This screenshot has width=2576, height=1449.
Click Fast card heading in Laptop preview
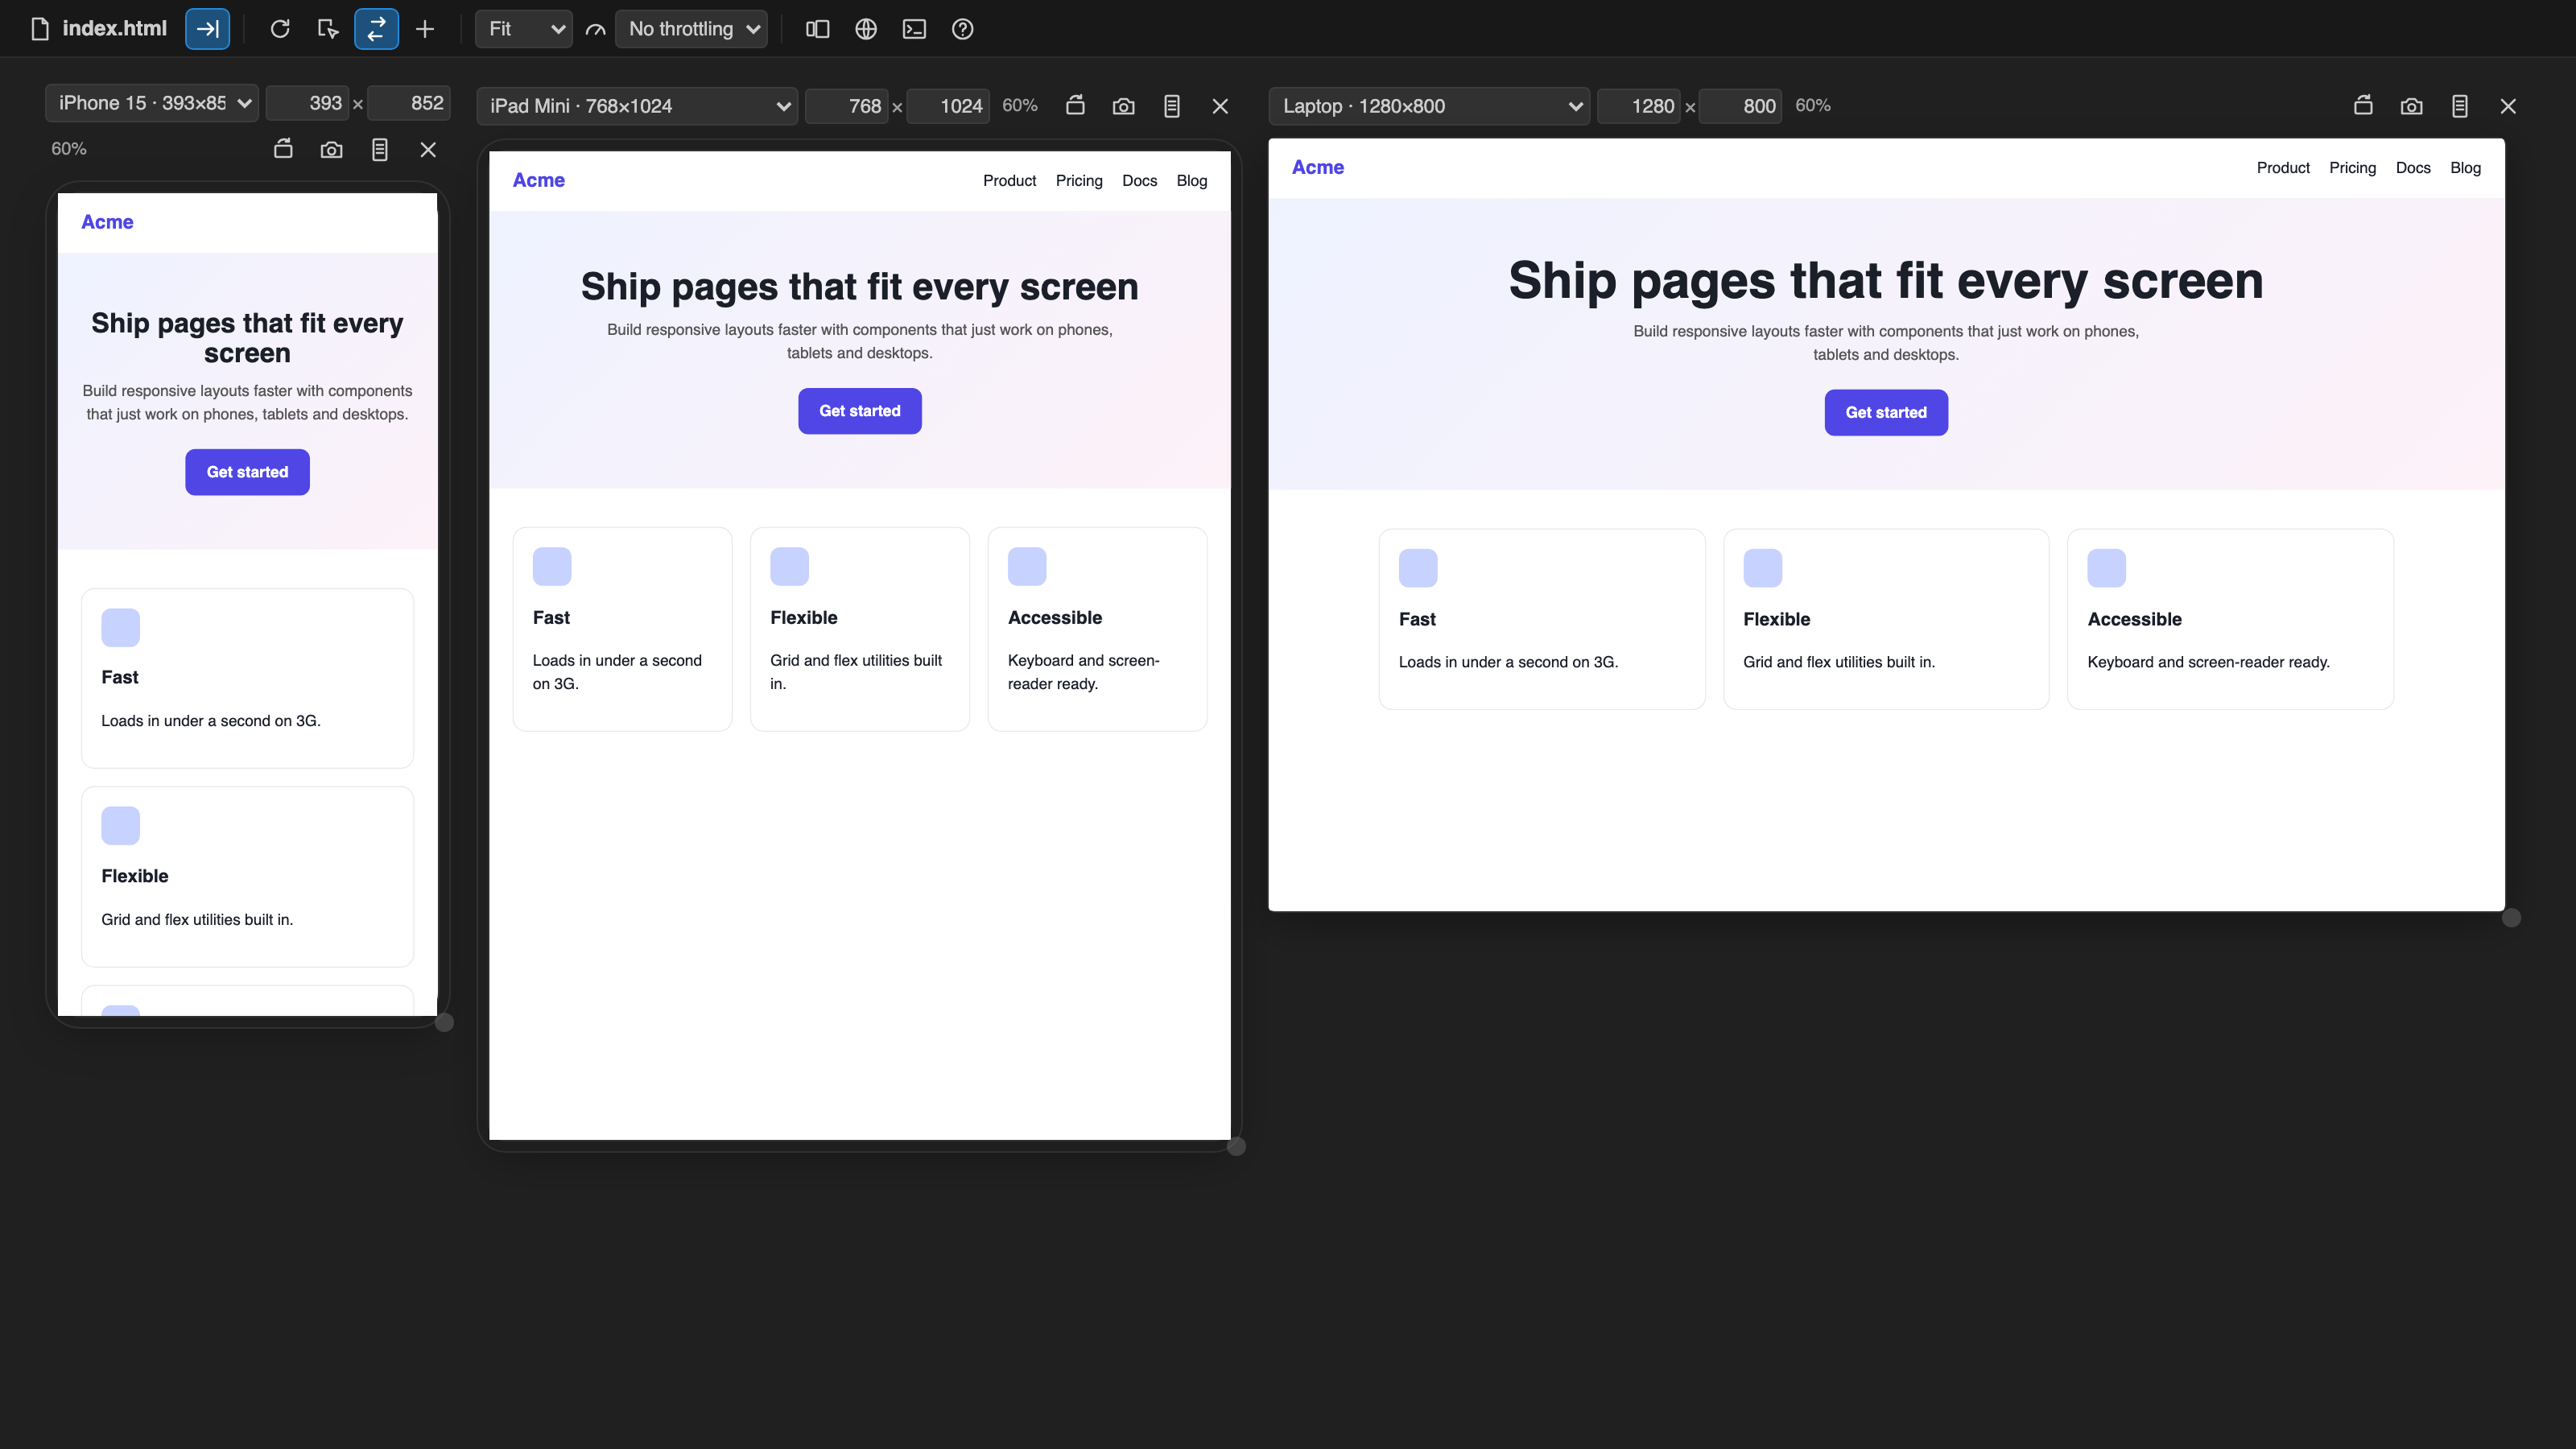(x=1417, y=619)
